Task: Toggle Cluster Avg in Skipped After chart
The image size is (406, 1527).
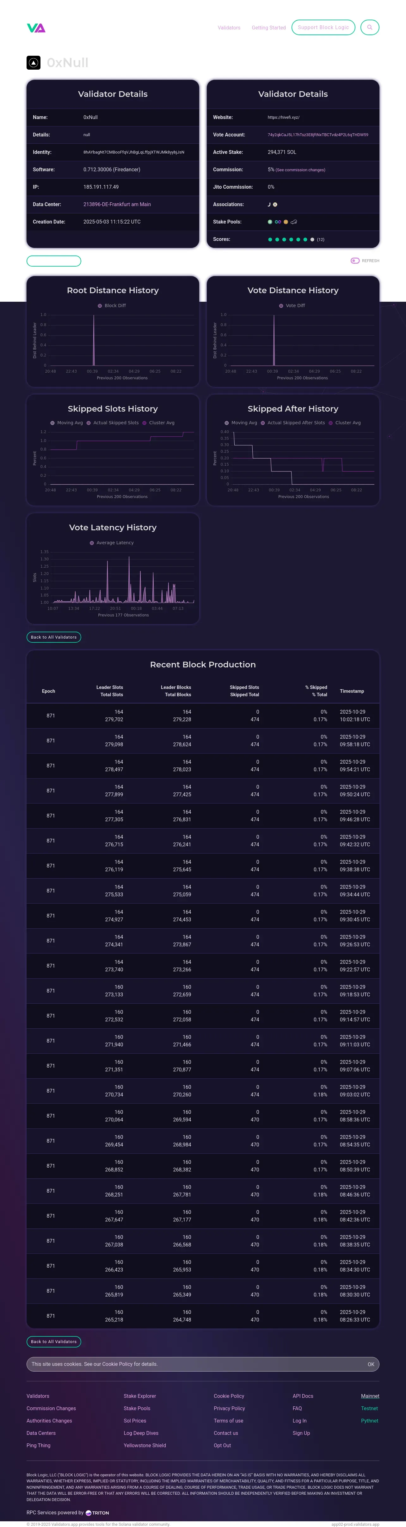Action: tap(344, 423)
